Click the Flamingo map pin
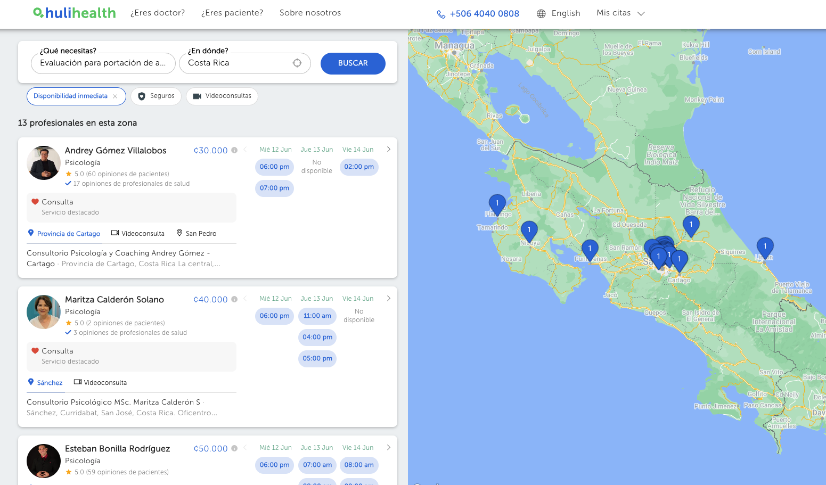This screenshot has height=485, width=826. point(497,205)
